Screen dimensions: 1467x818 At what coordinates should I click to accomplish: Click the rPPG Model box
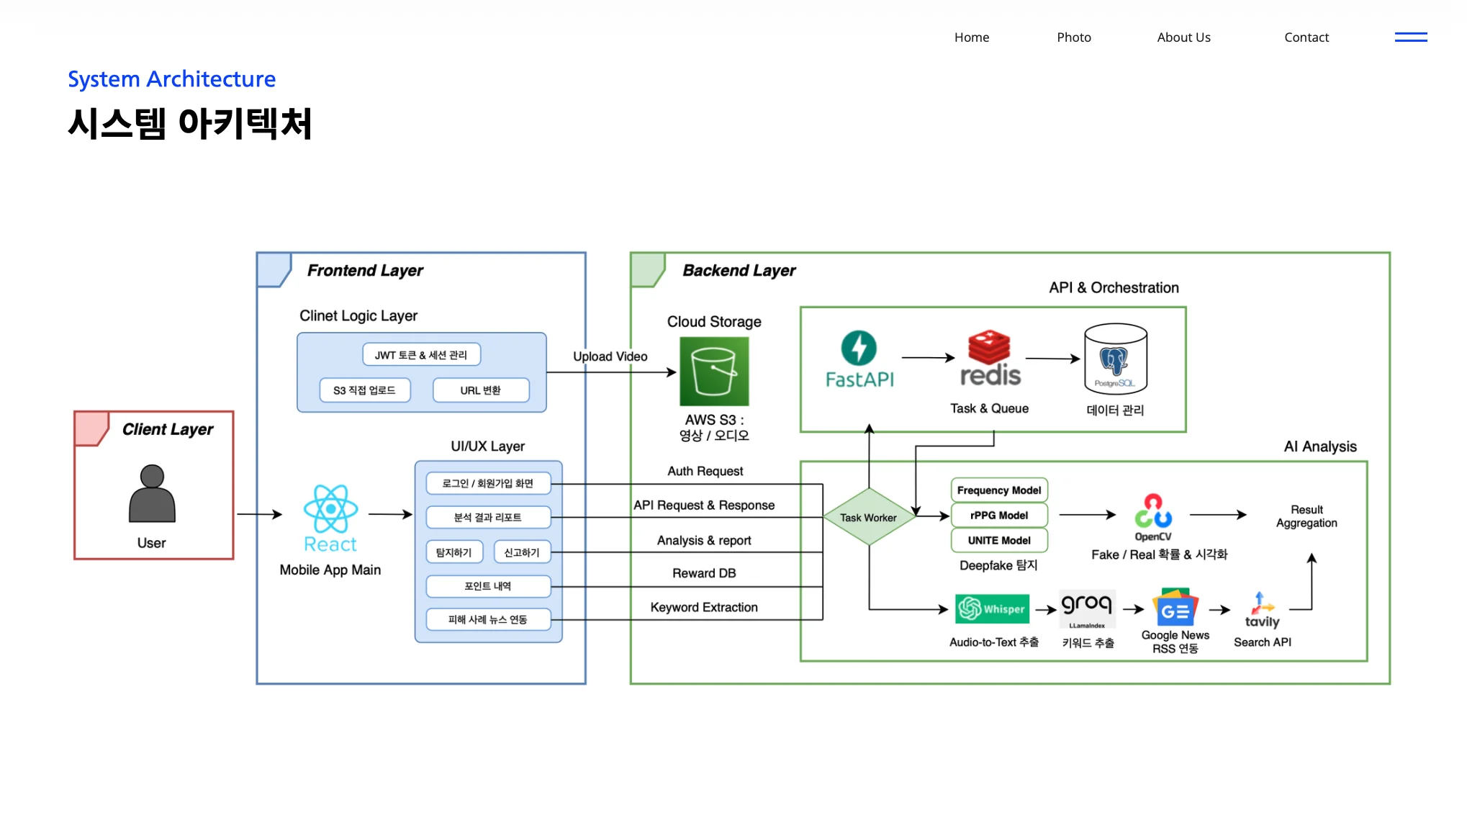[x=998, y=516]
